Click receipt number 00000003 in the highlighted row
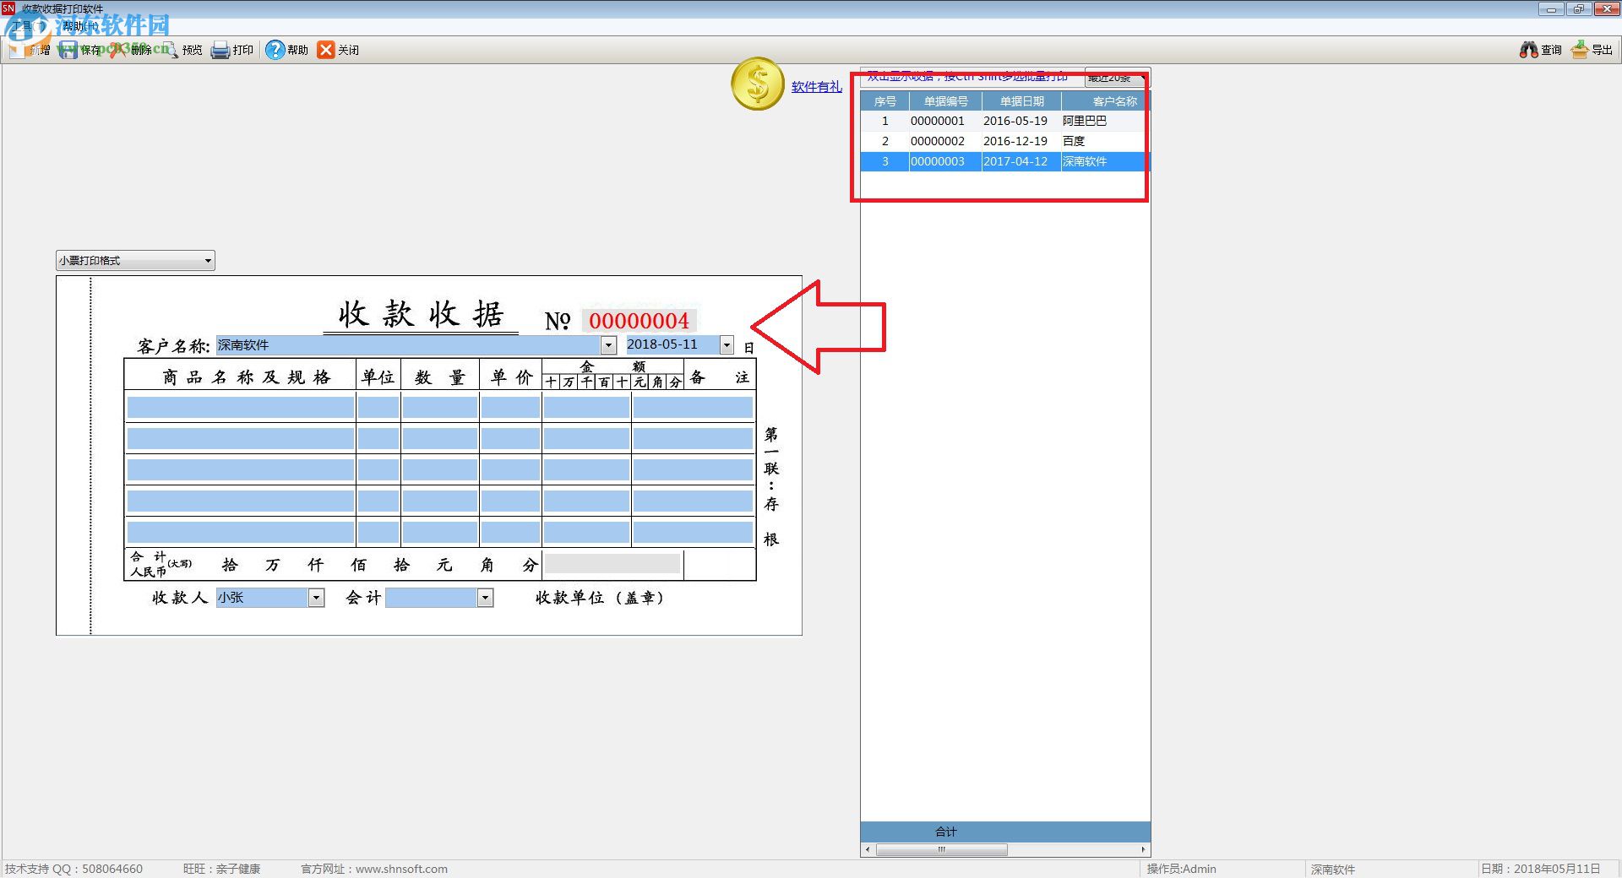Image resolution: width=1622 pixels, height=878 pixels. point(937,161)
